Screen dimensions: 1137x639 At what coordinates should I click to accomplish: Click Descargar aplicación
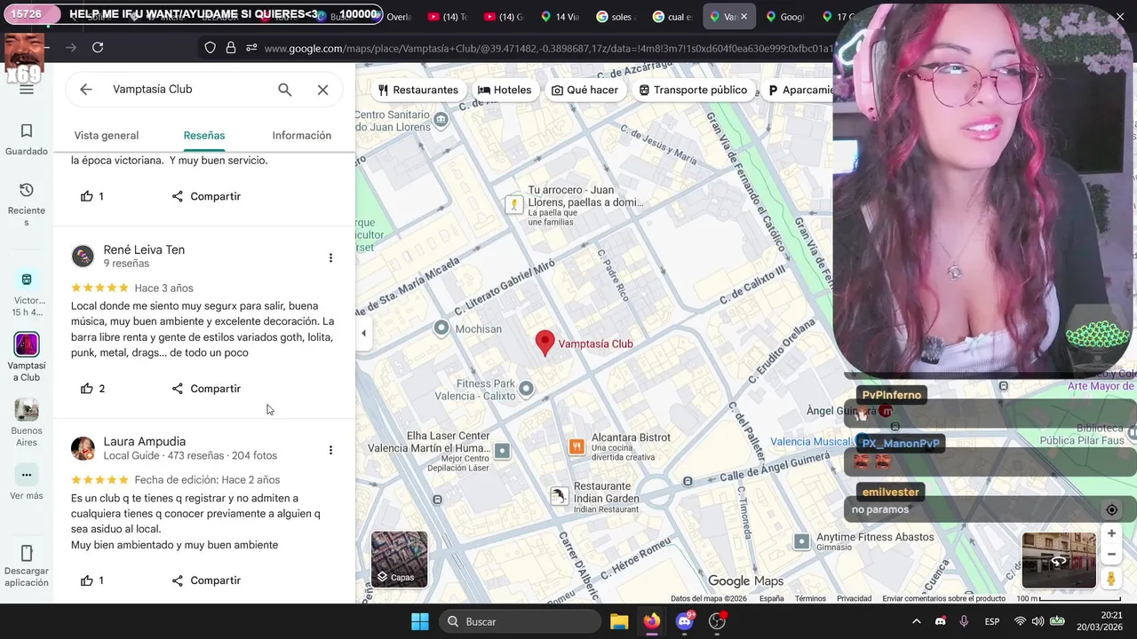pos(27,566)
